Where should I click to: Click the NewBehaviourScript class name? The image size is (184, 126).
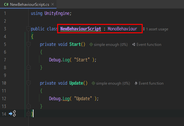coord(81,29)
